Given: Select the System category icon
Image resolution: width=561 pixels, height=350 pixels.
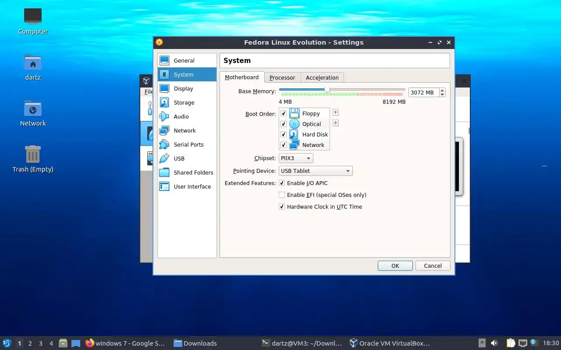Looking at the screenshot, I should [164, 74].
